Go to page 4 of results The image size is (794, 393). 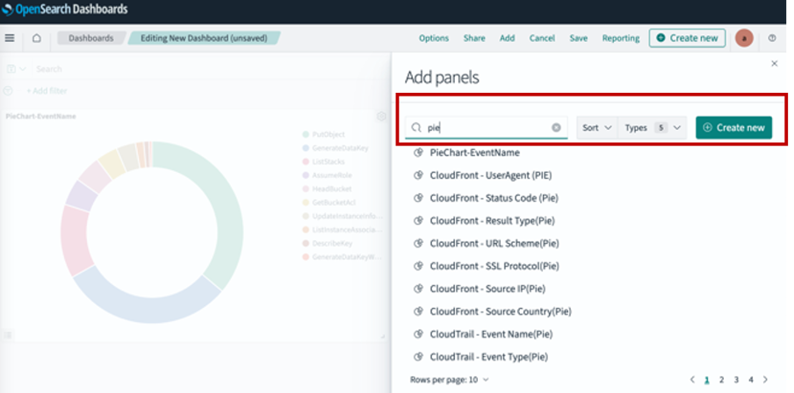tap(751, 379)
